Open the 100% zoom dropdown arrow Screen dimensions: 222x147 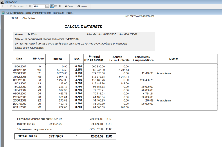(x=47, y=6)
